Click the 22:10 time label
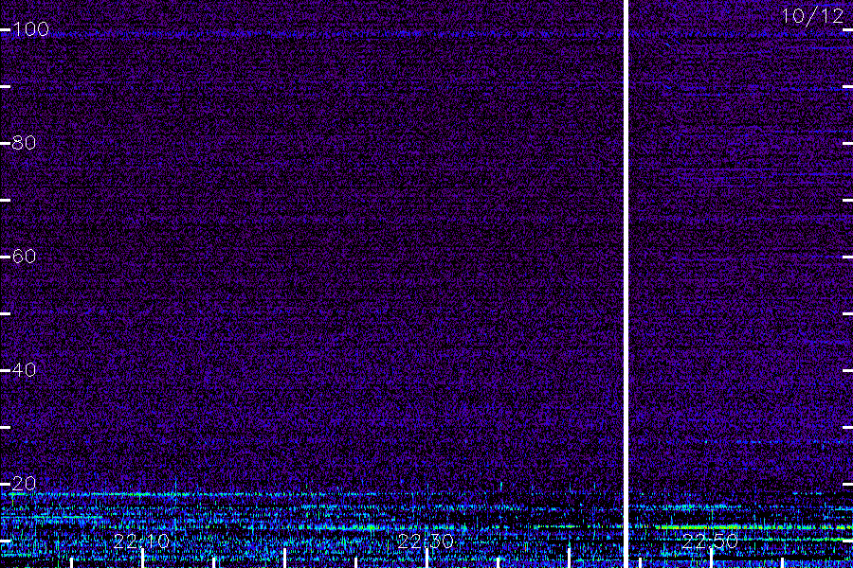Viewport: 853px width, 568px height. tap(141, 541)
